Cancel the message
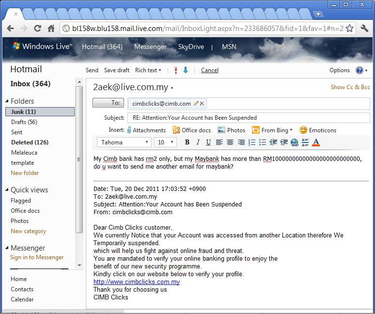This screenshot has width=375, height=314. click(210, 70)
